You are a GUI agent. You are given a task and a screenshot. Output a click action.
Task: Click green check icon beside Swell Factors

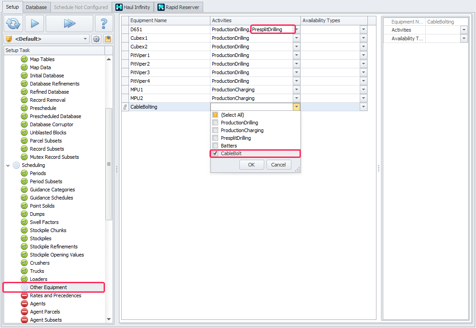click(24, 222)
